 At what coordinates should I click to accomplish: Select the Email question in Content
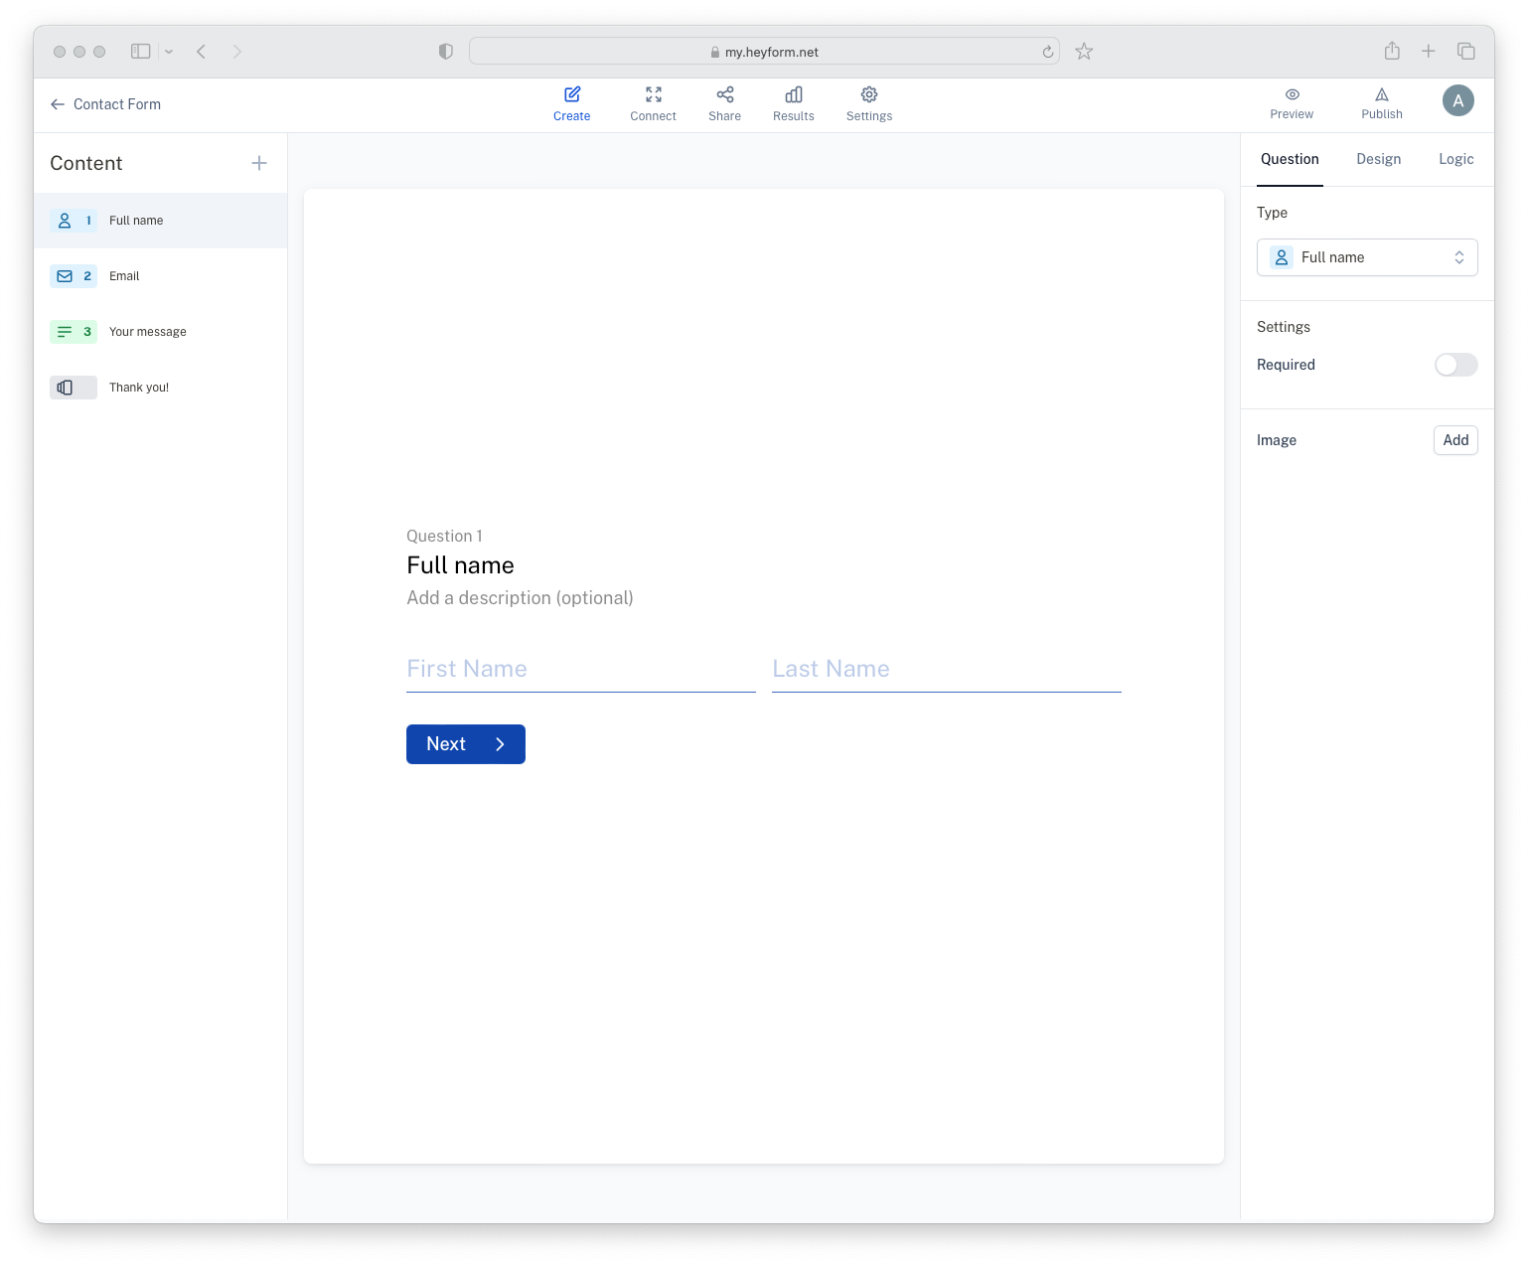pyautogui.click(x=161, y=276)
